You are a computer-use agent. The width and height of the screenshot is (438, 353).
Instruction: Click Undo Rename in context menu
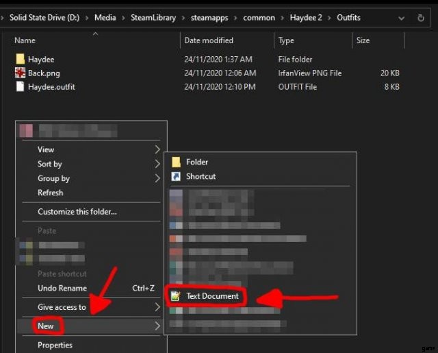coord(62,289)
